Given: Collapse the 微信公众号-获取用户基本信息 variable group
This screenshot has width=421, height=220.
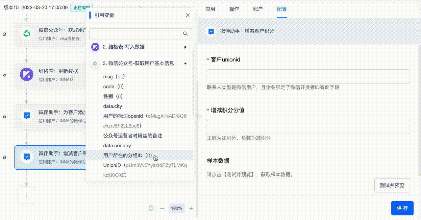Looking at the screenshot, I should tap(185, 63).
